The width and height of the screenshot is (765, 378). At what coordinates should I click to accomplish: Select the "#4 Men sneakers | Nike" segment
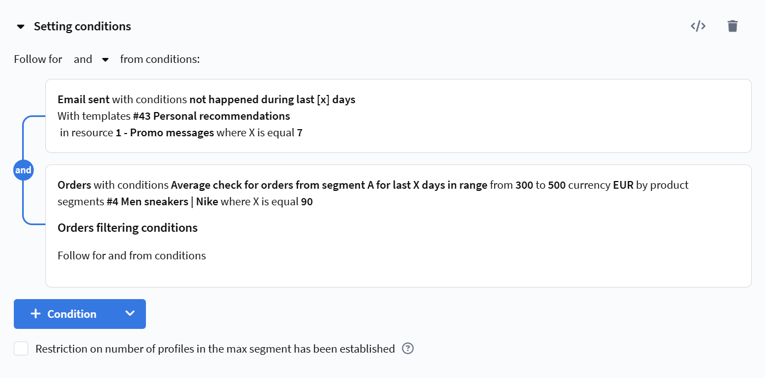coord(162,202)
